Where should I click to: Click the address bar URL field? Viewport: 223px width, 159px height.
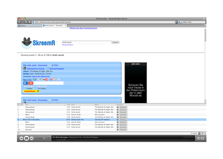tap(104, 22)
